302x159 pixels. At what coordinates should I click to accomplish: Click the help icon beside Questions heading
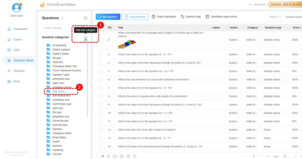pos(62,18)
